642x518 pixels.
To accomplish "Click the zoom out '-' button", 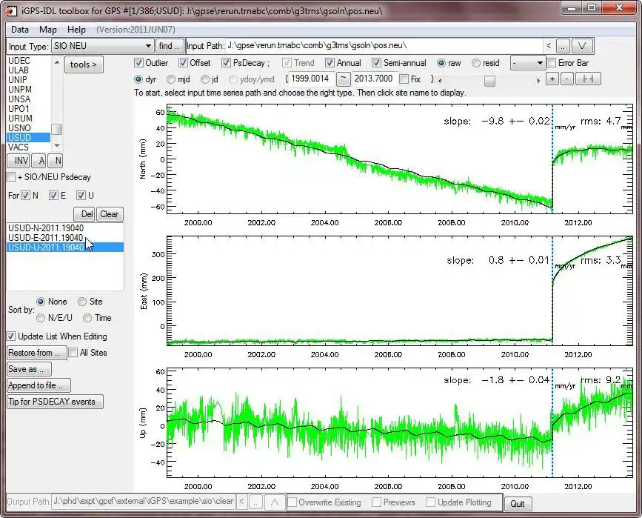I will tap(566, 79).
